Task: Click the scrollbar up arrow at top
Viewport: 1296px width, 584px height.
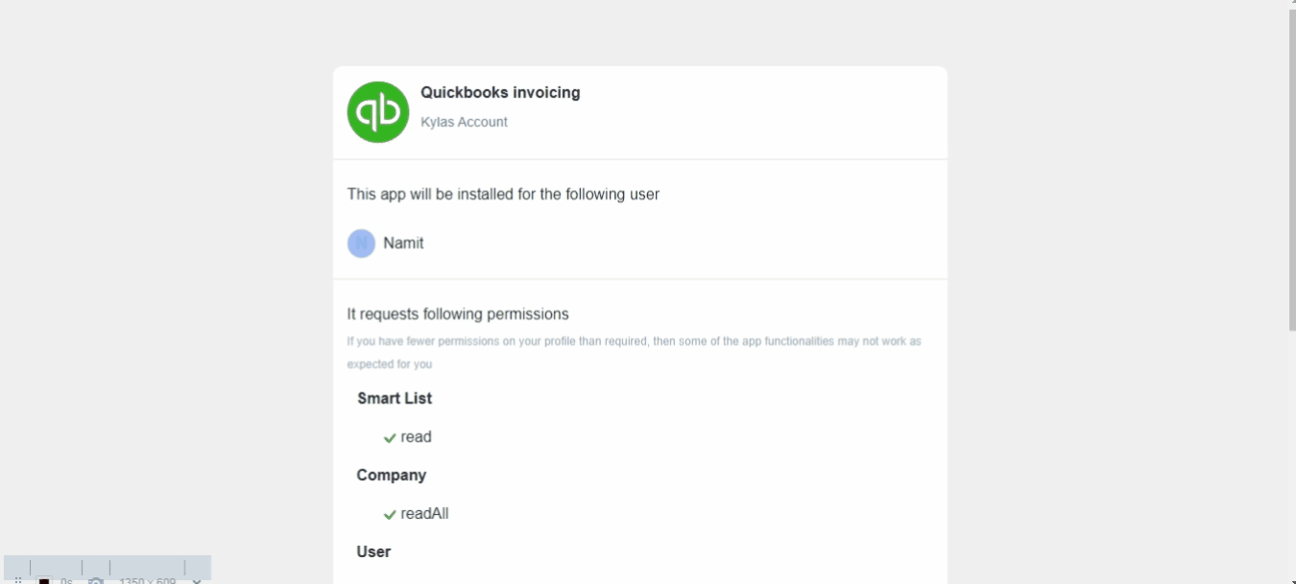Action: (x=1291, y=3)
